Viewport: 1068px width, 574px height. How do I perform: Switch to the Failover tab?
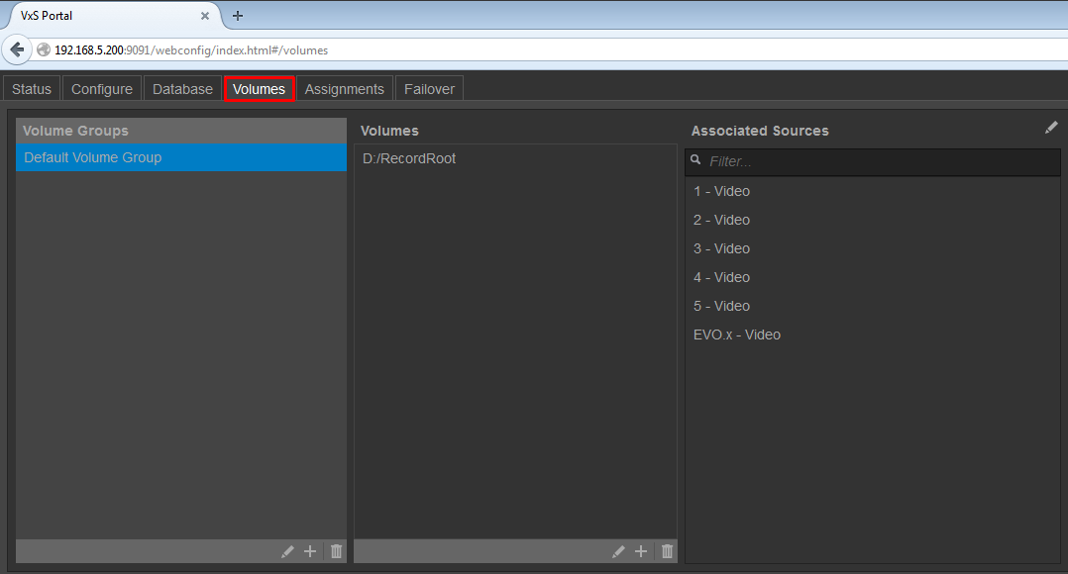[x=429, y=88]
